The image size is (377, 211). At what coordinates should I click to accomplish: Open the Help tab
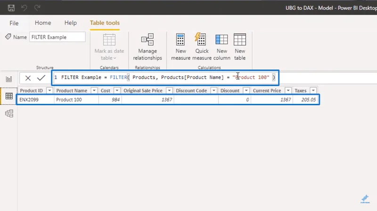click(x=70, y=23)
